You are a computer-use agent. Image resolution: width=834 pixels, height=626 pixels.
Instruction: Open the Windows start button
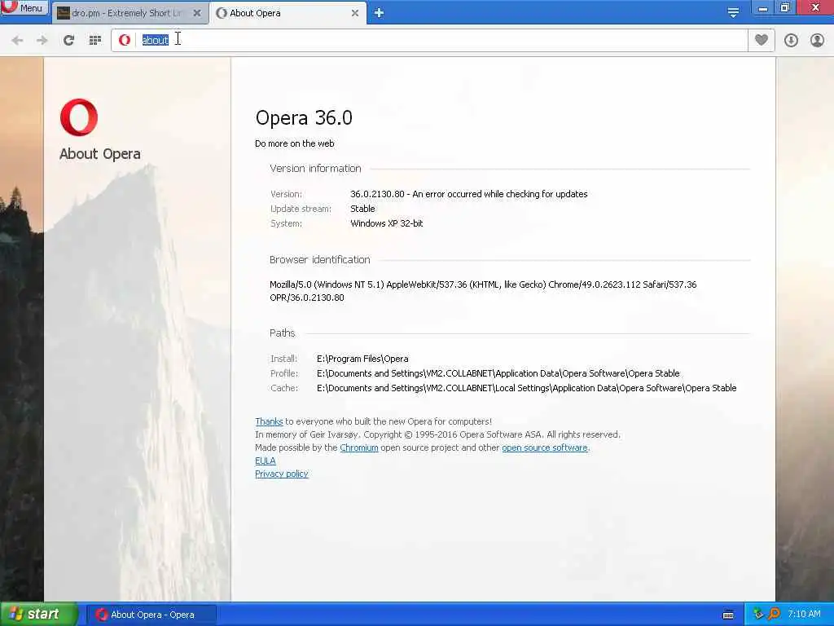(38, 615)
